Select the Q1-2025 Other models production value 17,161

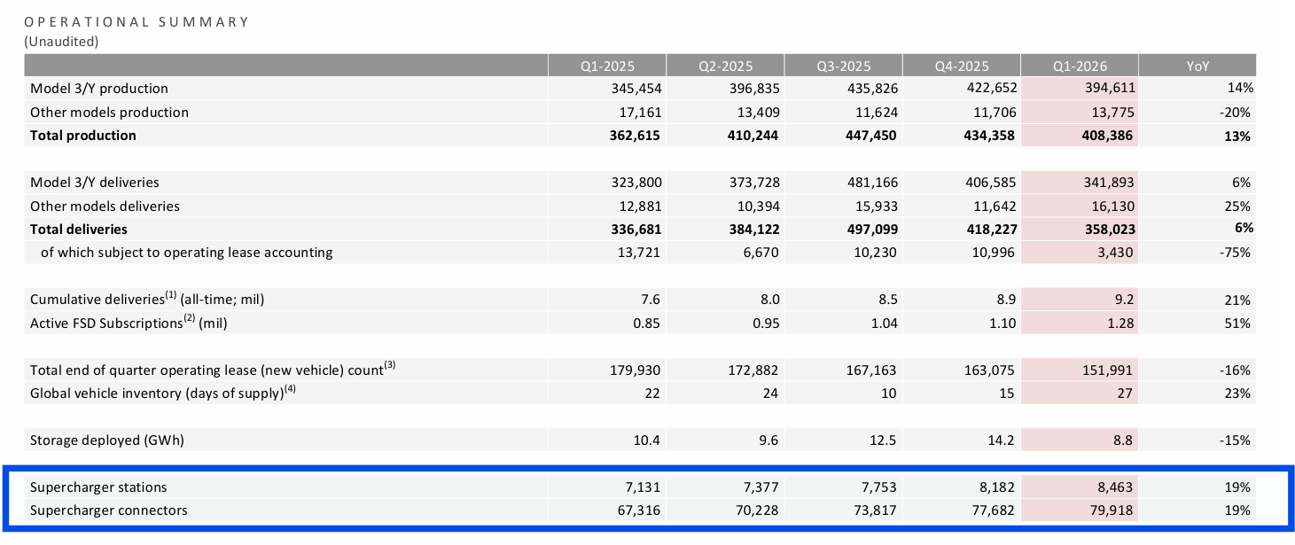(636, 113)
